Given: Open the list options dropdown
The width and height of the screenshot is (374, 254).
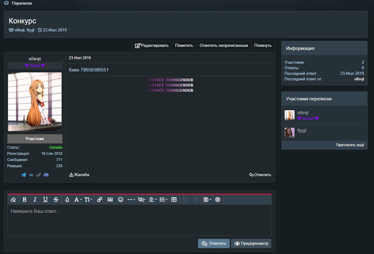Looking at the screenshot, I should [x=163, y=200].
